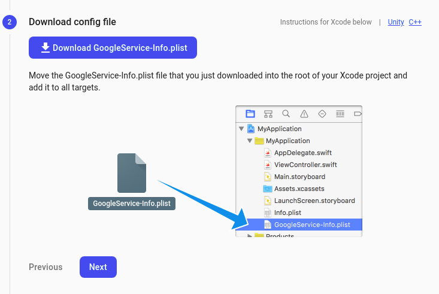
Task: Select the Xcode test navigator diamond icon
Action: tap(322, 114)
